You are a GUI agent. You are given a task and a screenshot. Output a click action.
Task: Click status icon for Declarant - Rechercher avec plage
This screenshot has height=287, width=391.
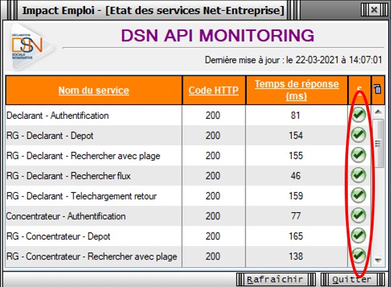pos(359,155)
